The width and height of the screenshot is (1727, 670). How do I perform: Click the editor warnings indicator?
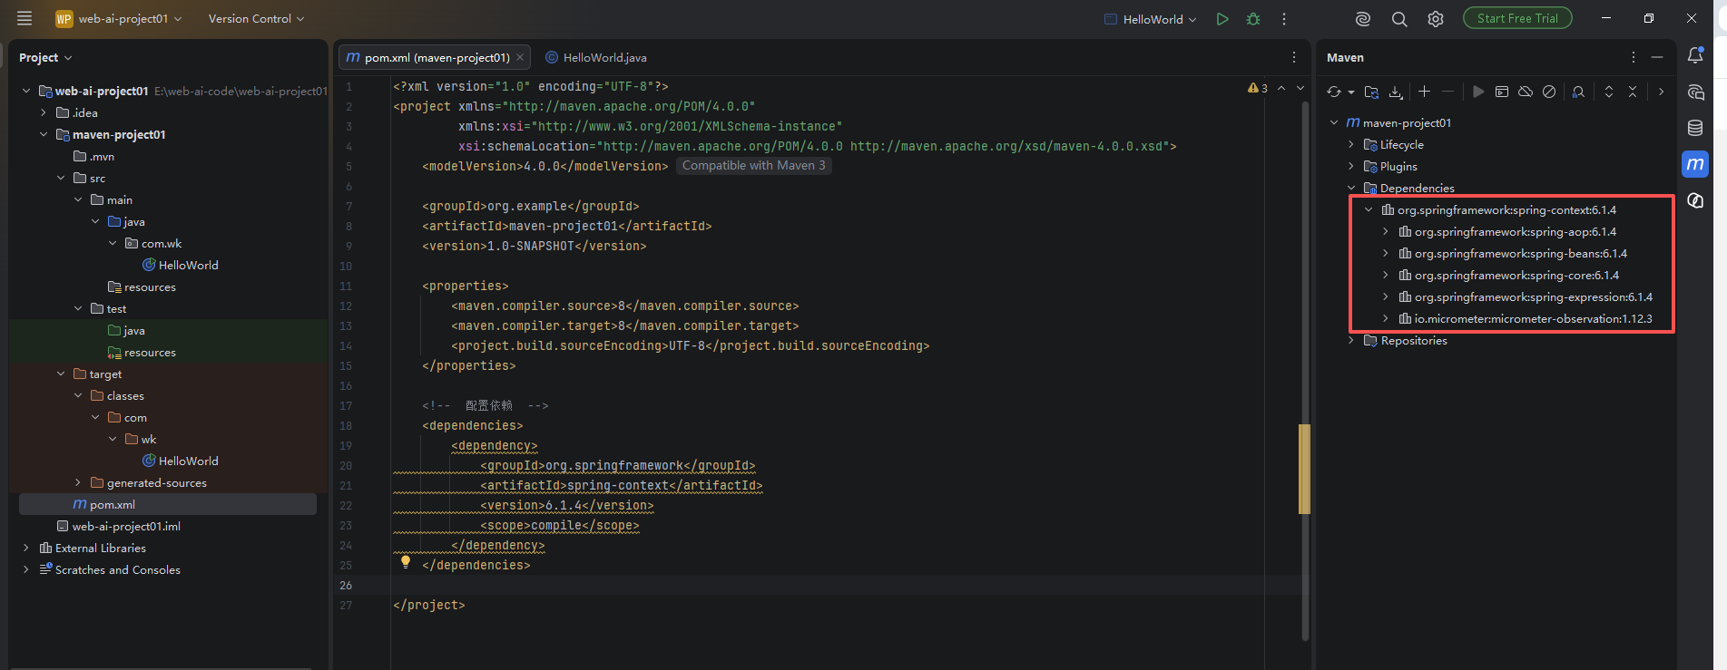[x=1258, y=88]
